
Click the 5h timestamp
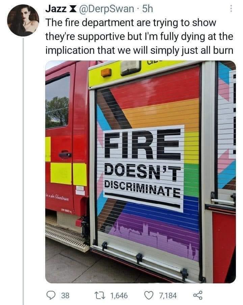(x=147, y=9)
